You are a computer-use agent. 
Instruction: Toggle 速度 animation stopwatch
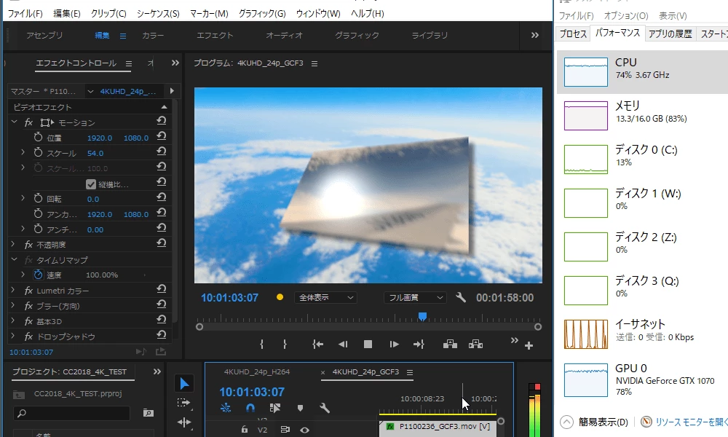[x=38, y=275]
